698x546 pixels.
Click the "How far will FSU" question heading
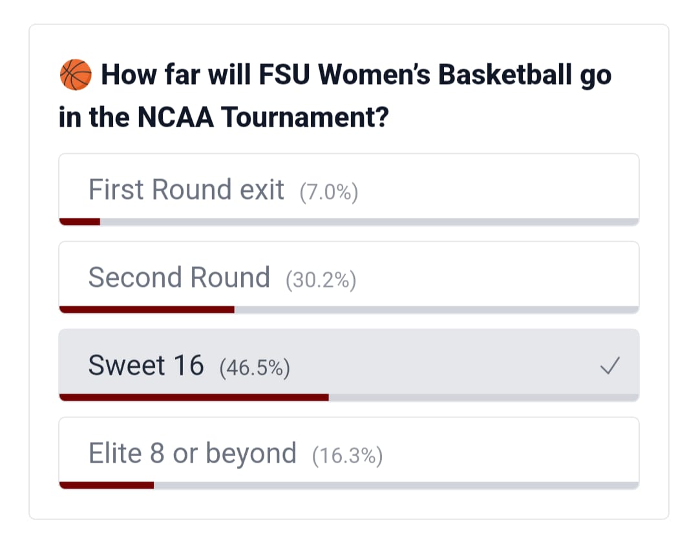(355, 75)
